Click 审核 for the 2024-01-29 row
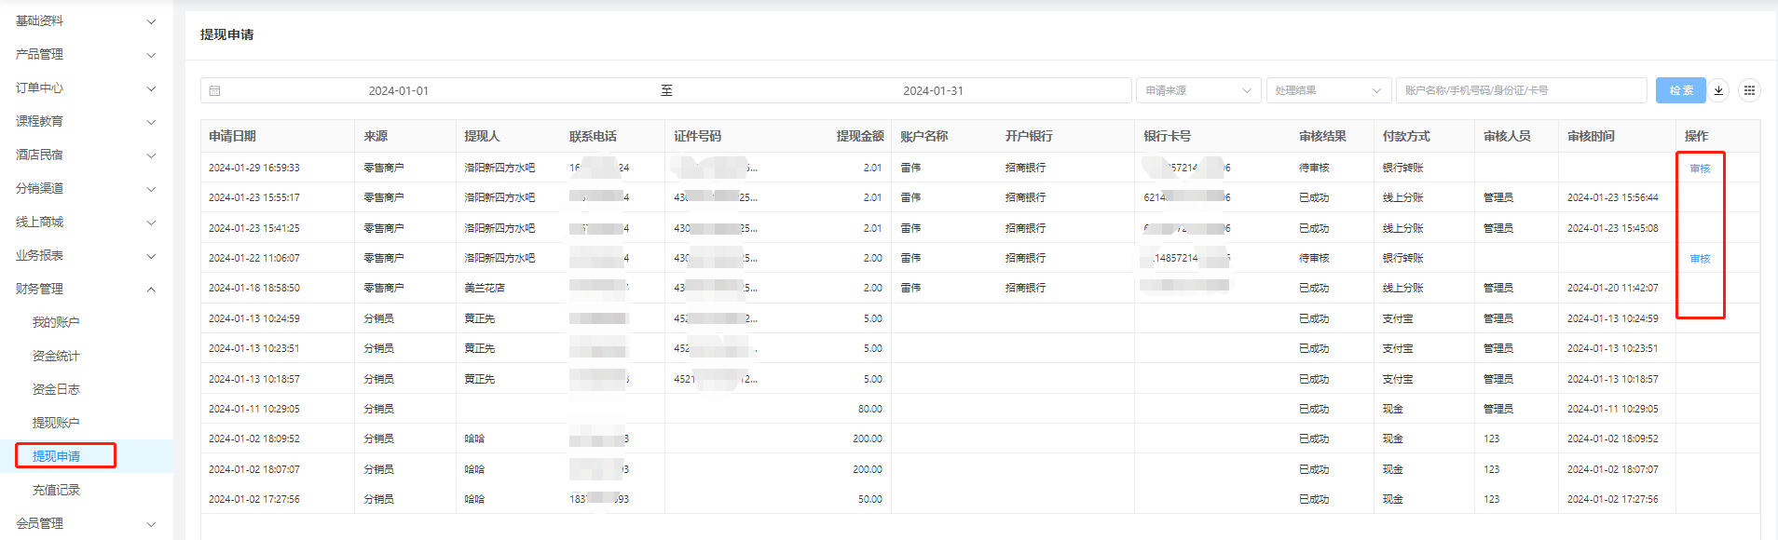This screenshot has width=1778, height=540. 1700,169
